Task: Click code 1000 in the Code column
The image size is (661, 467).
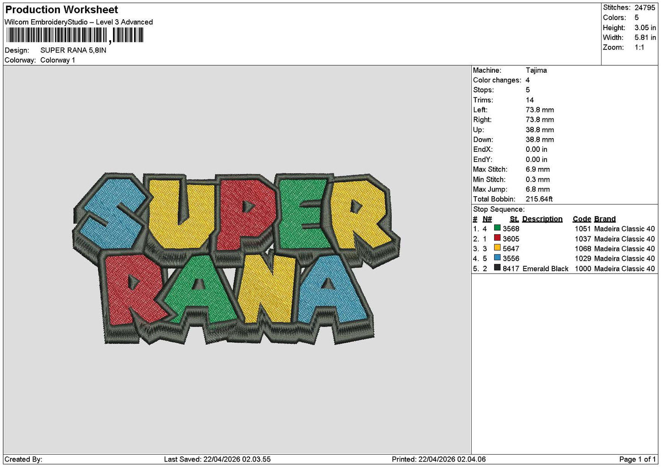Action: click(583, 268)
